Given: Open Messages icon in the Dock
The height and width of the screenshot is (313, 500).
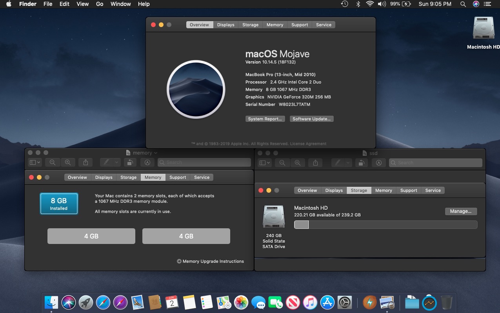Looking at the screenshot, I should 258,302.
